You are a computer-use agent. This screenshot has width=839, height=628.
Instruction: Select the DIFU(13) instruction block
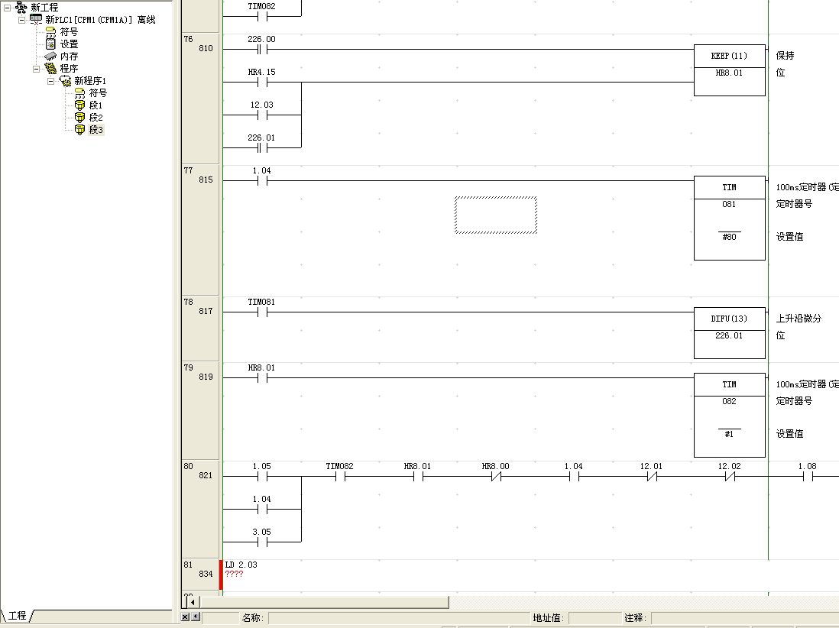729,332
